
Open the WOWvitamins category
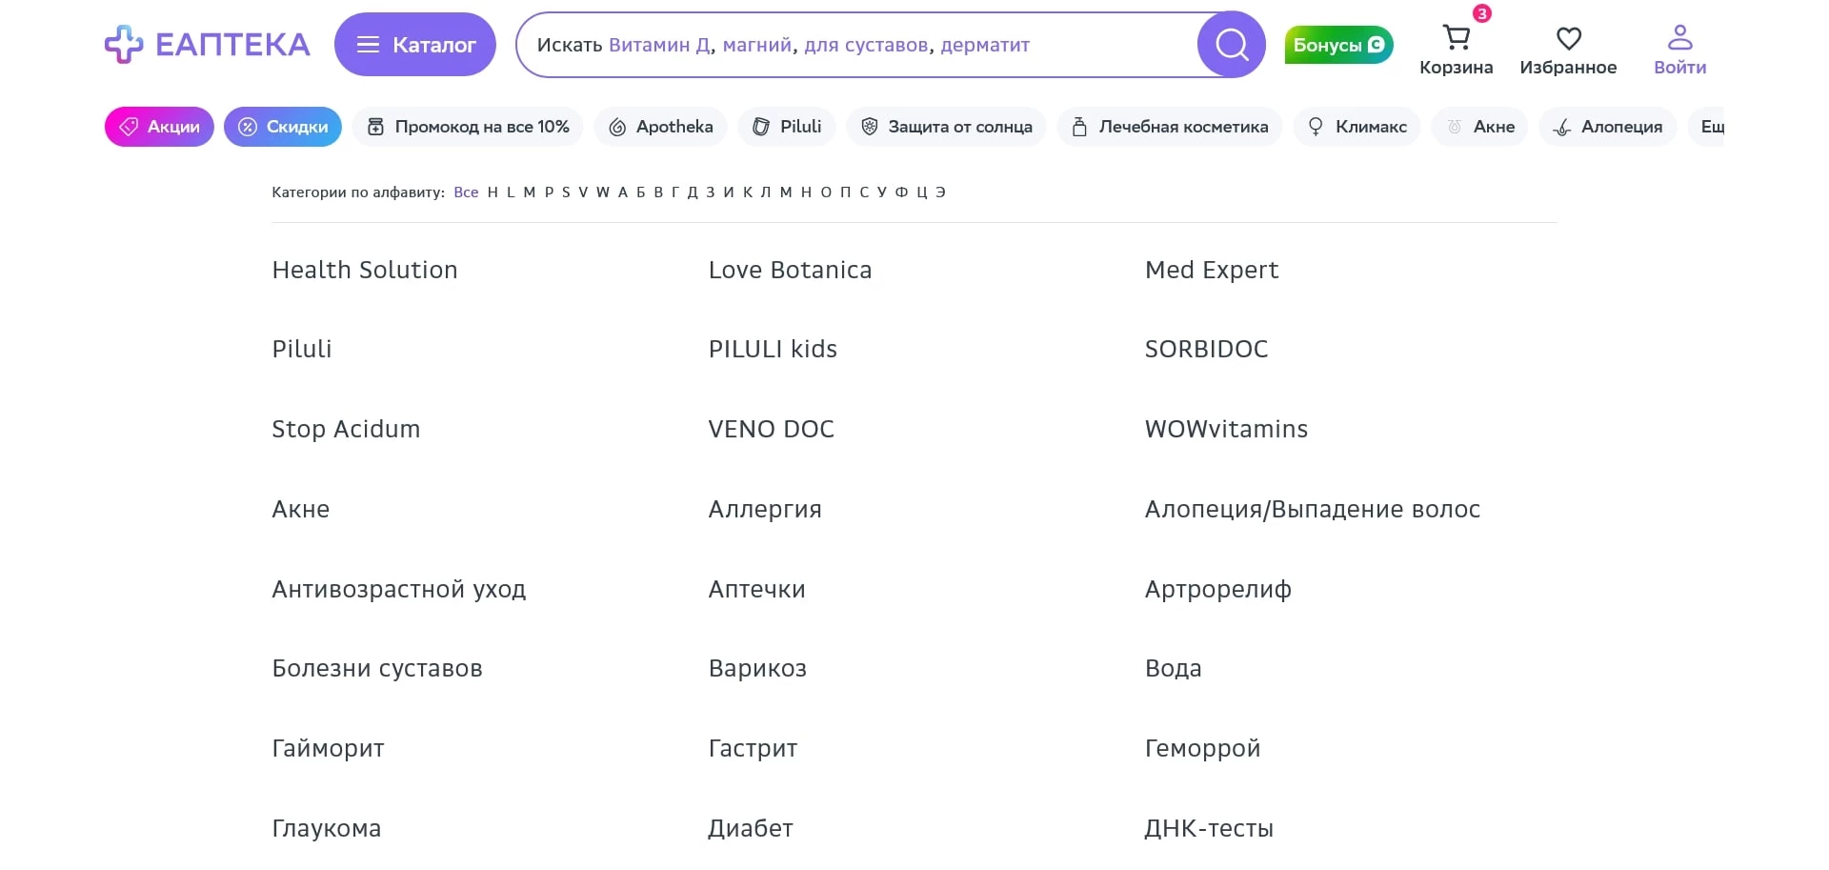1226,429
